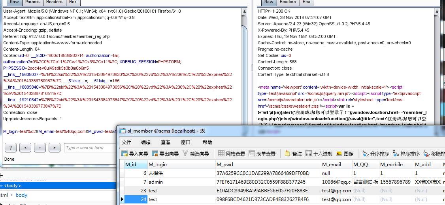Click the M_login column header
This screenshot has height=205, width=445.
coord(182,164)
